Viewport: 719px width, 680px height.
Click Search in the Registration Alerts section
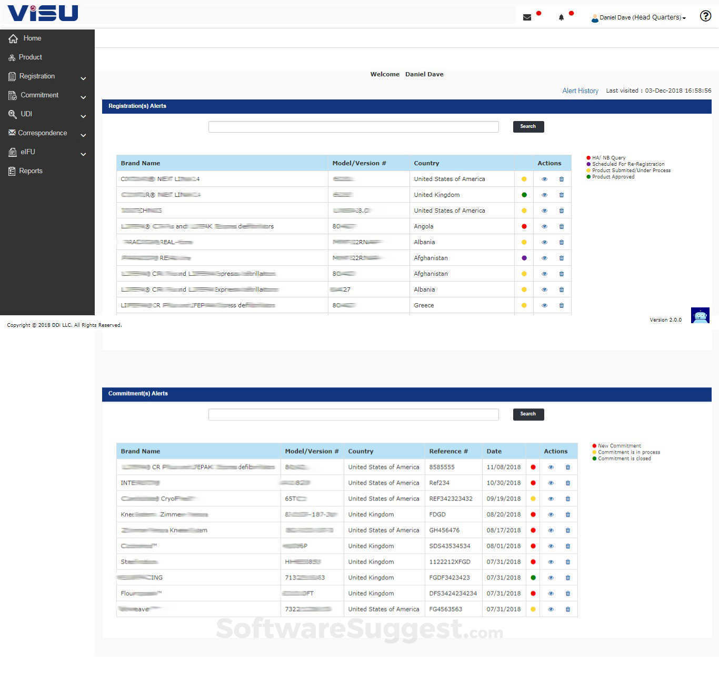pyautogui.click(x=528, y=126)
